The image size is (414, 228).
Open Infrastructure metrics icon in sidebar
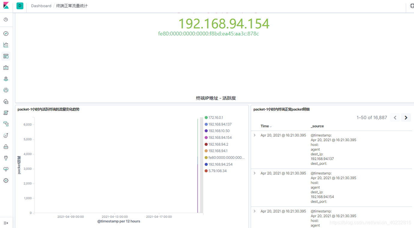(x=6, y=101)
